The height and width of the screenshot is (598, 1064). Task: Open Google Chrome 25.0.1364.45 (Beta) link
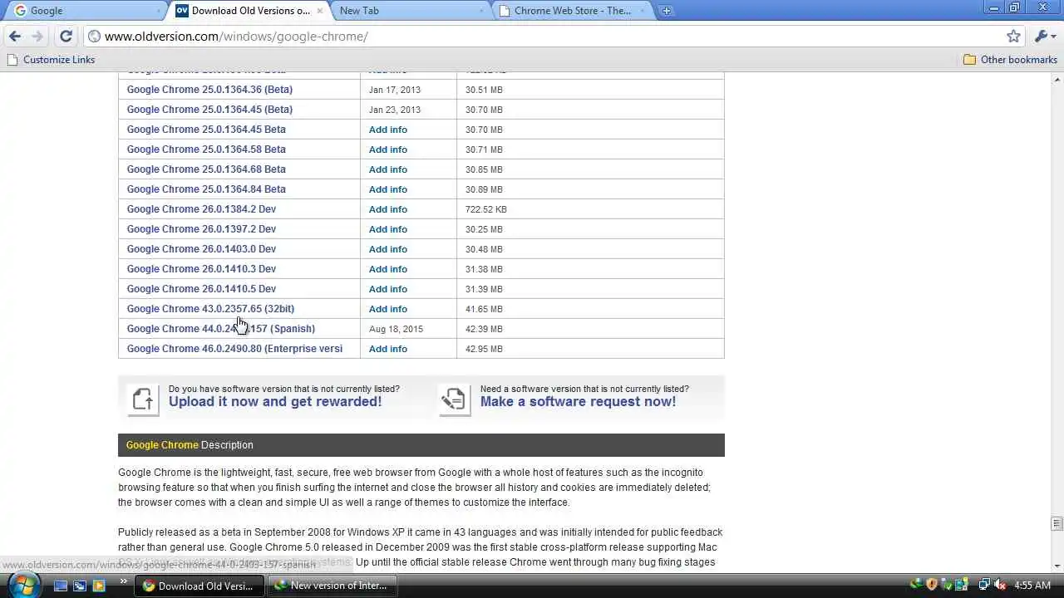(209, 110)
